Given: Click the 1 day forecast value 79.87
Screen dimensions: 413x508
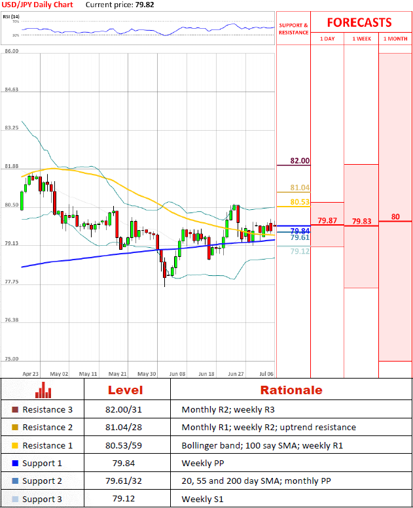Looking at the screenshot, I should [327, 220].
